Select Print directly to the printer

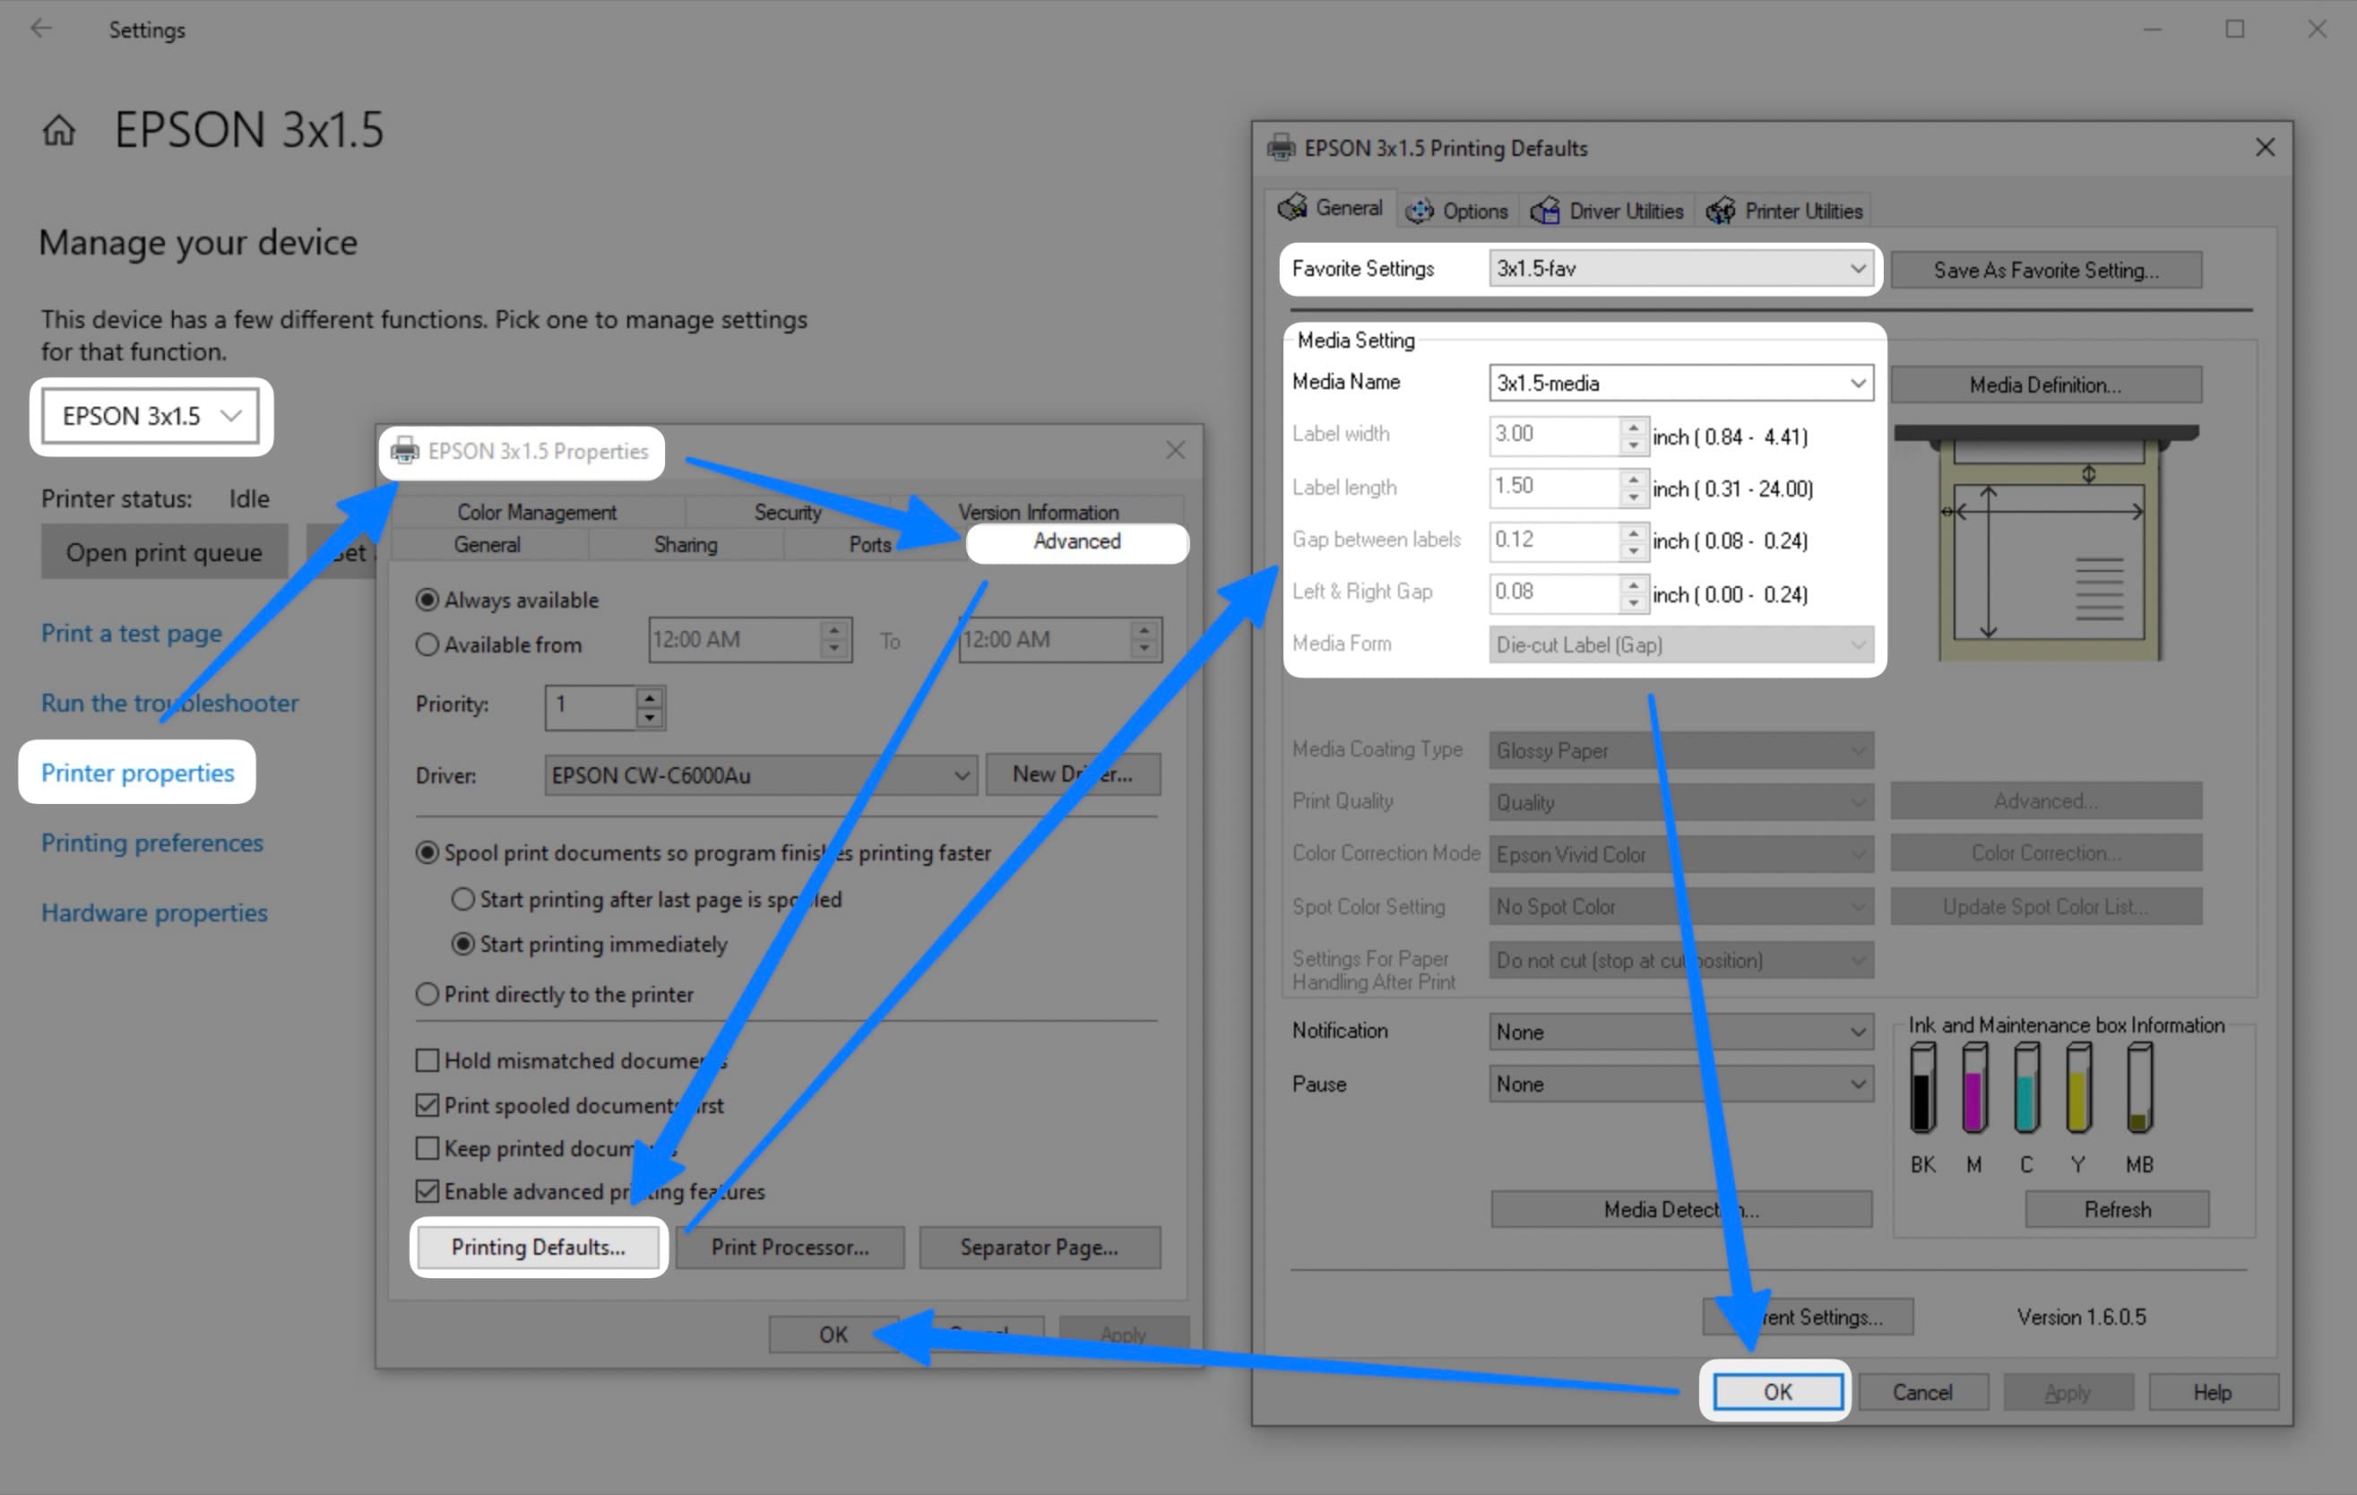[427, 994]
